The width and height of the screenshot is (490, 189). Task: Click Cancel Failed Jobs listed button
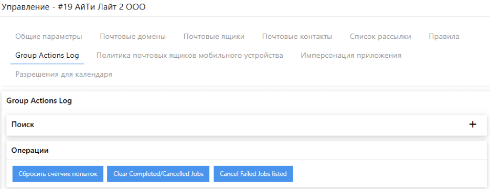[x=253, y=174]
